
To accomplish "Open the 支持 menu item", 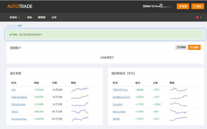I will (x=54, y=17).
